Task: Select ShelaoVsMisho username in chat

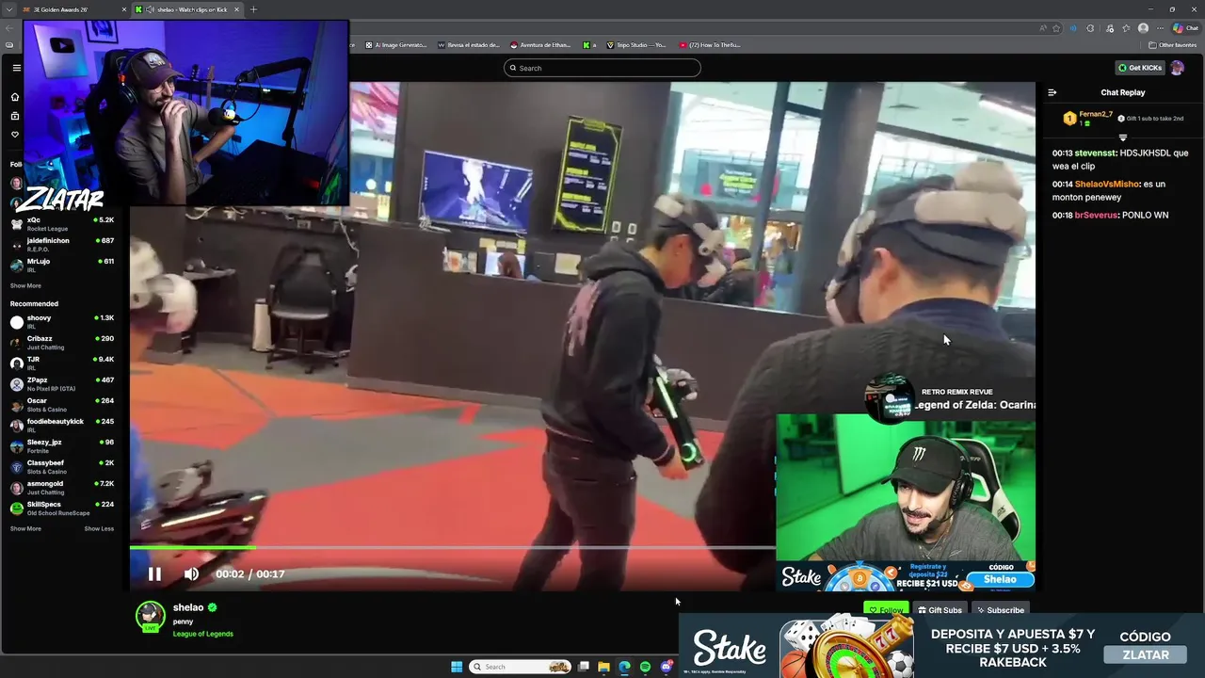Action: coord(1107,184)
